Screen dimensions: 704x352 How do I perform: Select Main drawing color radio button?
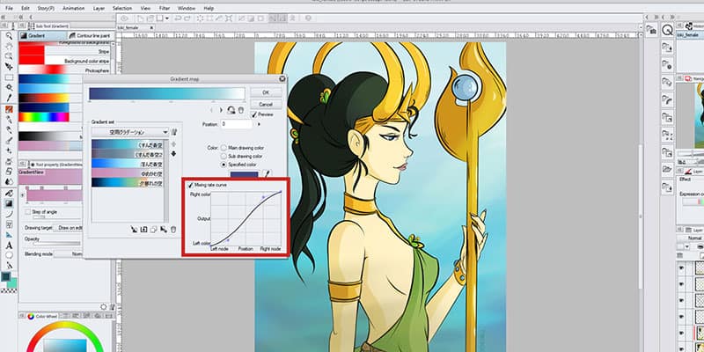coord(224,148)
